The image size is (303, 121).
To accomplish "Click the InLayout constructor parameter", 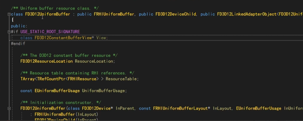I will coord(222,109).
